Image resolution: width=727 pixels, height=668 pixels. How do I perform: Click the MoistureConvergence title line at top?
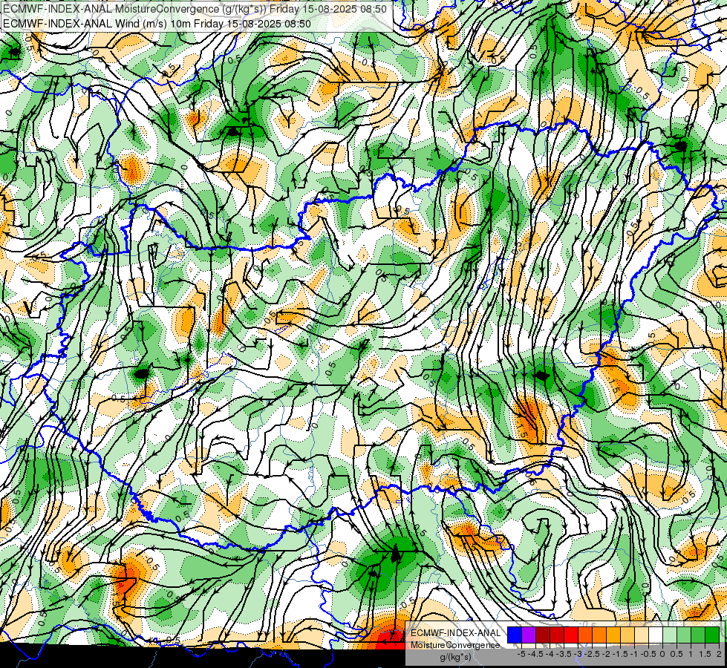[x=195, y=9]
